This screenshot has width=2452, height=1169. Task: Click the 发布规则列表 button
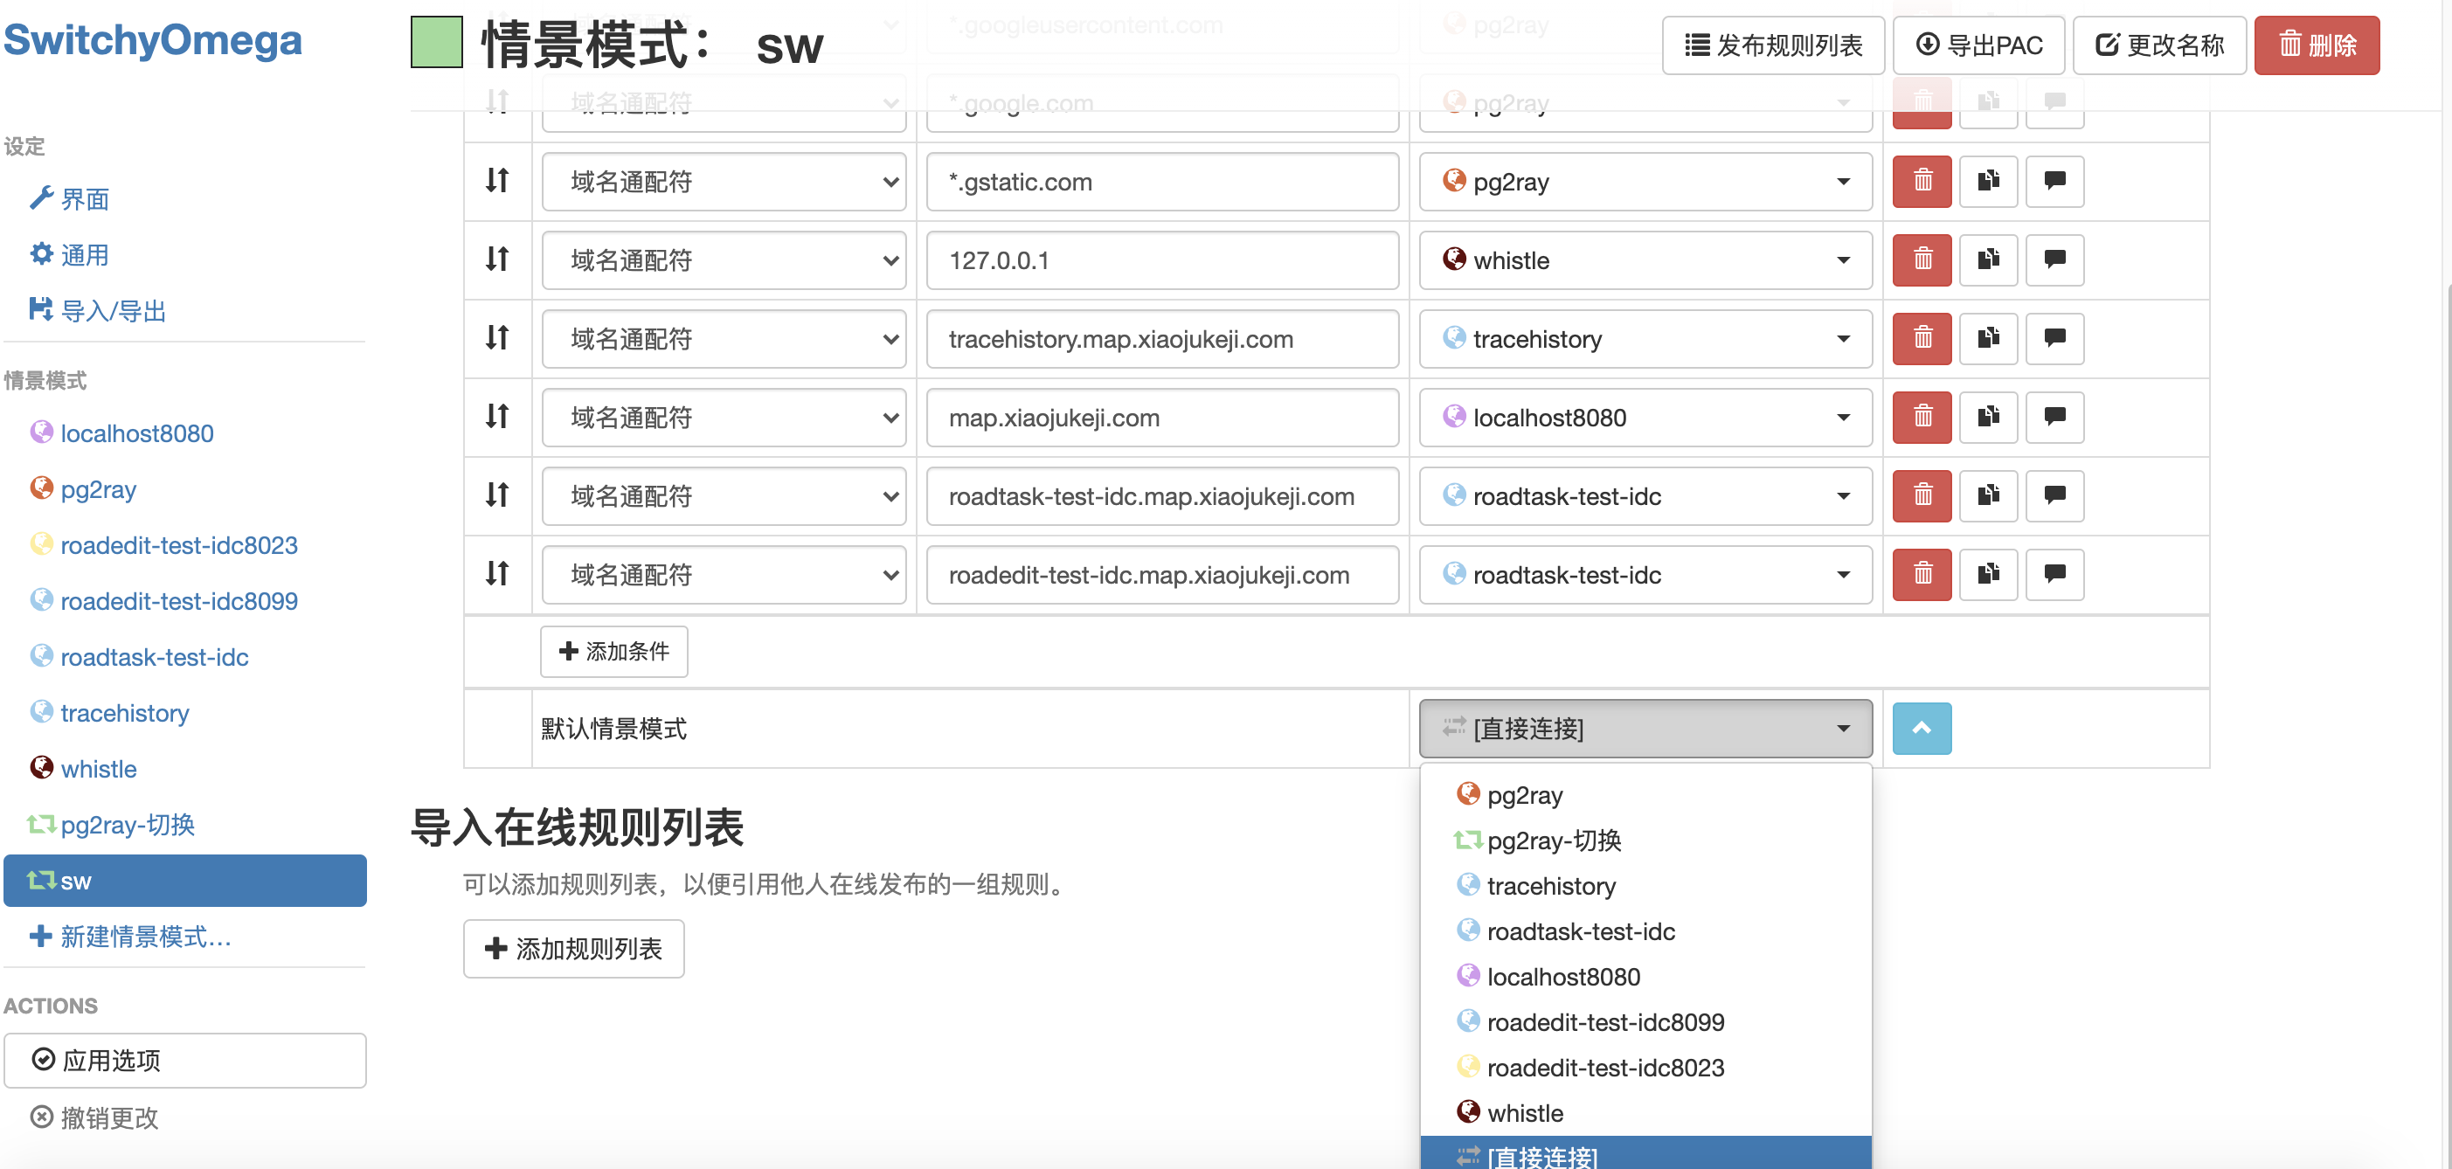pyautogui.click(x=1772, y=45)
